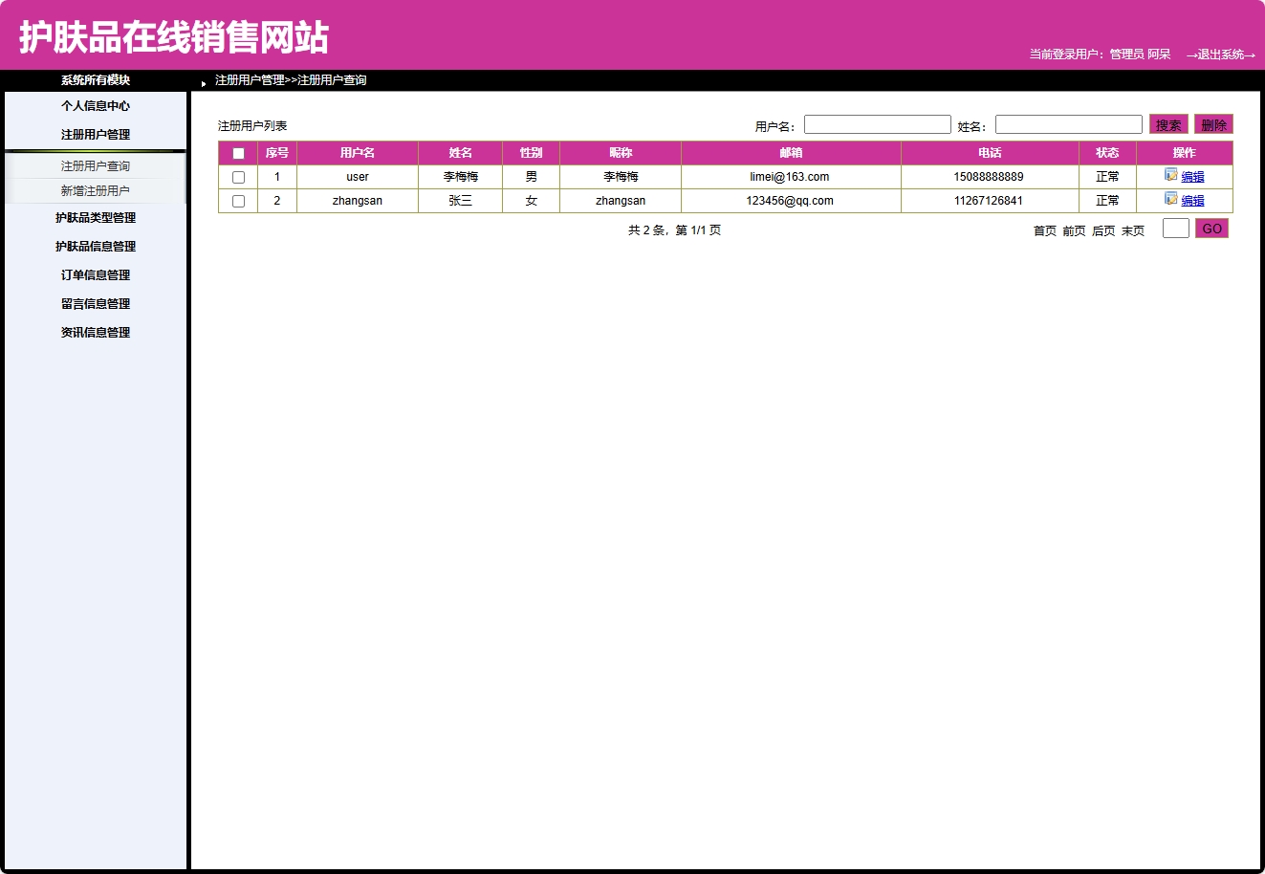The height and width of the screenshot is (874, 1265).
Task: Check the checkbox for user 'zhangsan'
Action: [x=238, y=201]
